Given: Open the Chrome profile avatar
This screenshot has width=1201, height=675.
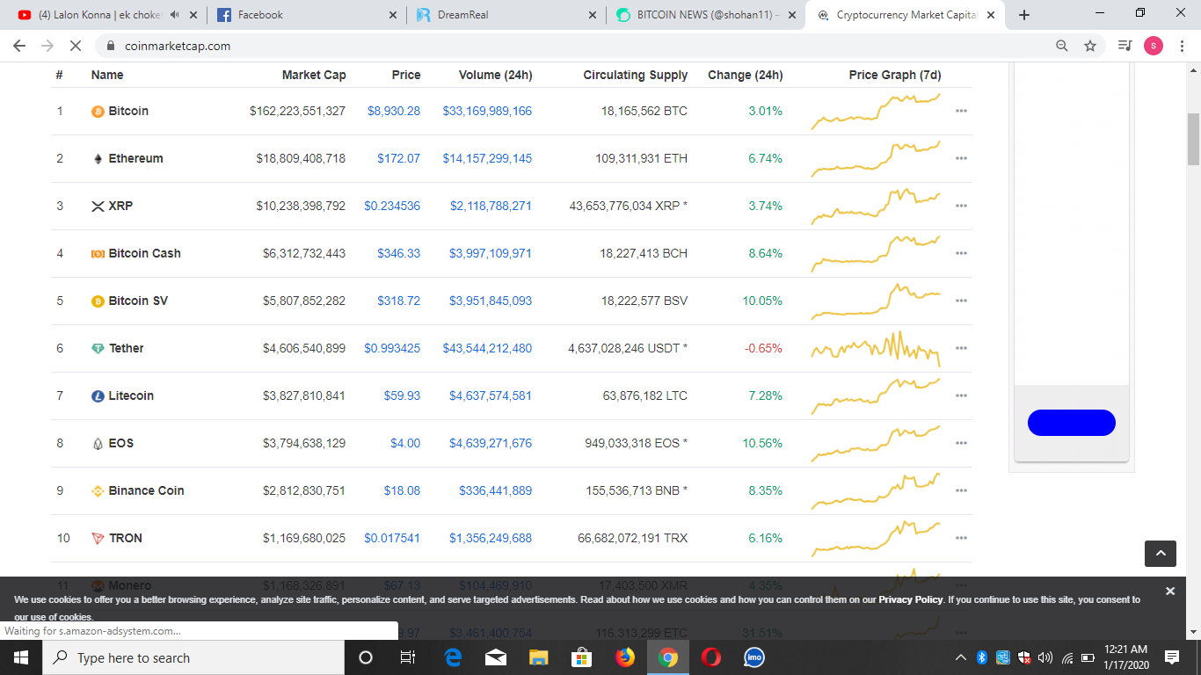Looking at the screenshot, I should point(1154,46).
